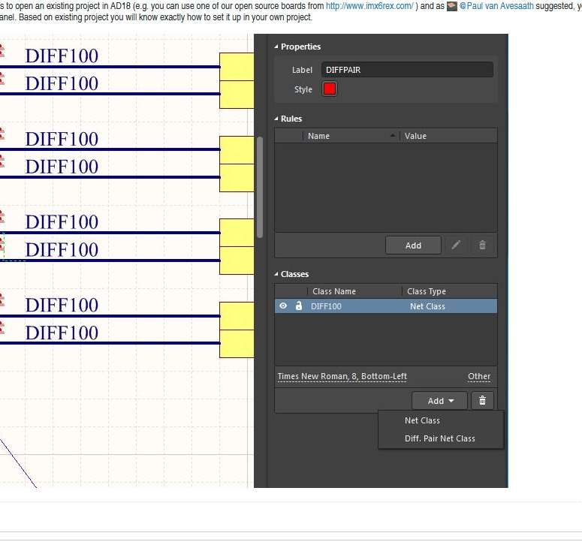Click Paul van Avesaath avatar image
582x542 pixels.
coord(452,6)
